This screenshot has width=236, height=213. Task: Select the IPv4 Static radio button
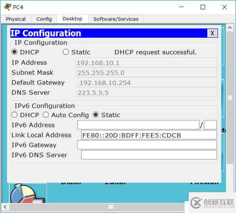[x=66, y=52]
